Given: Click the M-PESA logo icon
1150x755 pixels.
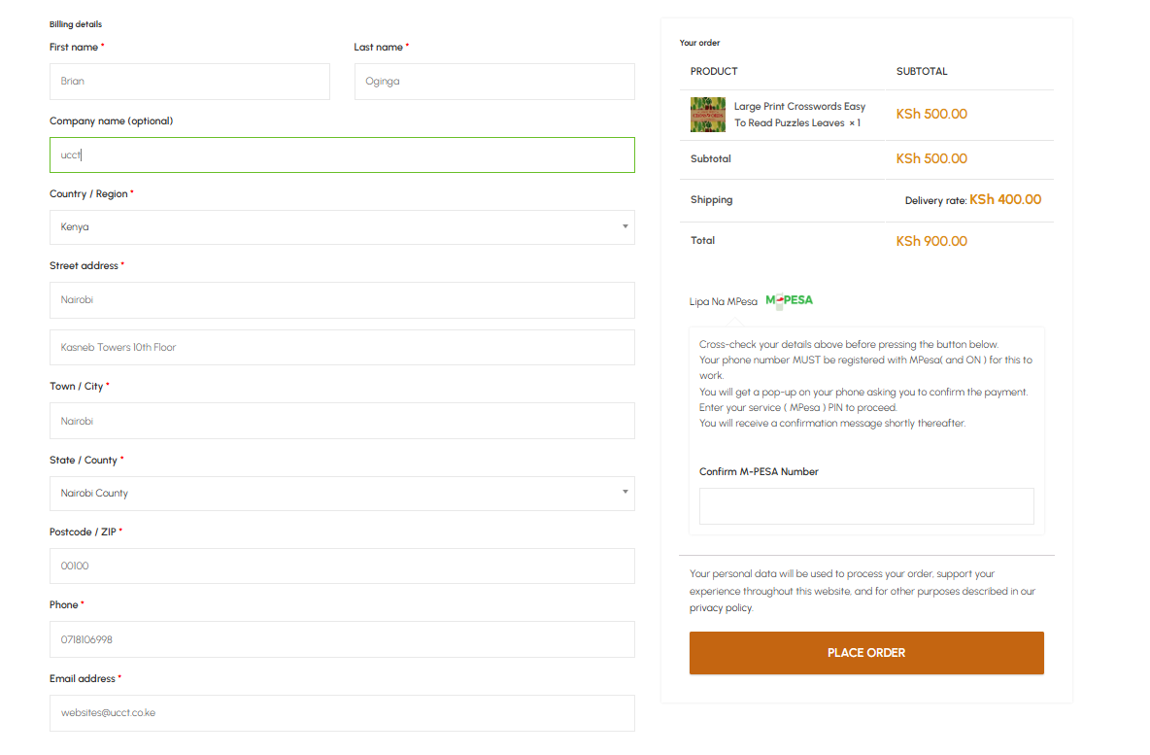Looking at the screenshot, I should click(x=789, y=300).
